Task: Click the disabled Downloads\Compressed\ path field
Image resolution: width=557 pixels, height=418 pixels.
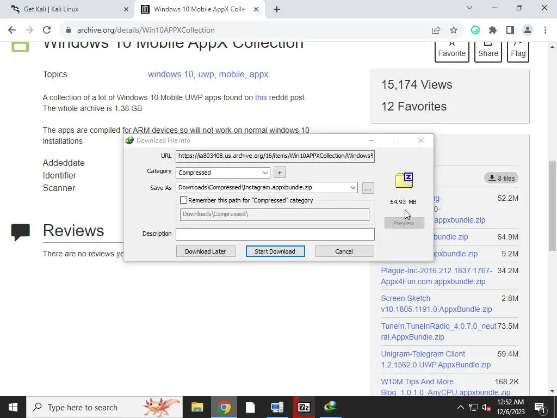Action: (x=275, y=214)
